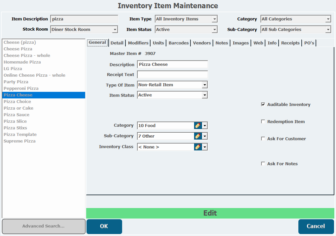
Task: Go to the Vendors tab
Action: click(202, 43)
